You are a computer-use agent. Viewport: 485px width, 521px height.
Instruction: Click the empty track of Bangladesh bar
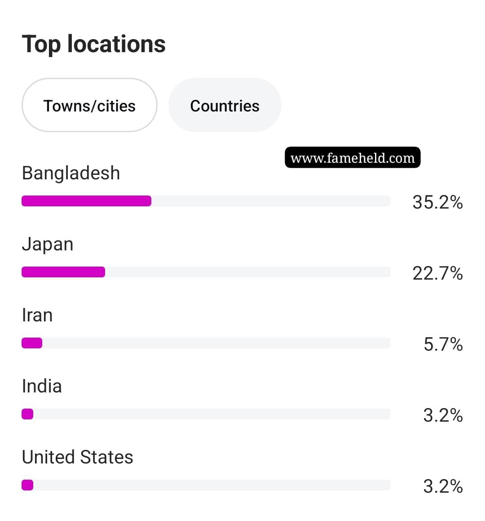[x=271, y=201]
